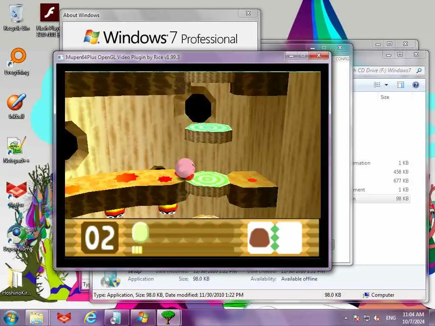Click Computer in Explorer status bar
The height and width of the screenshot is (326, 435).
point(379,295)
